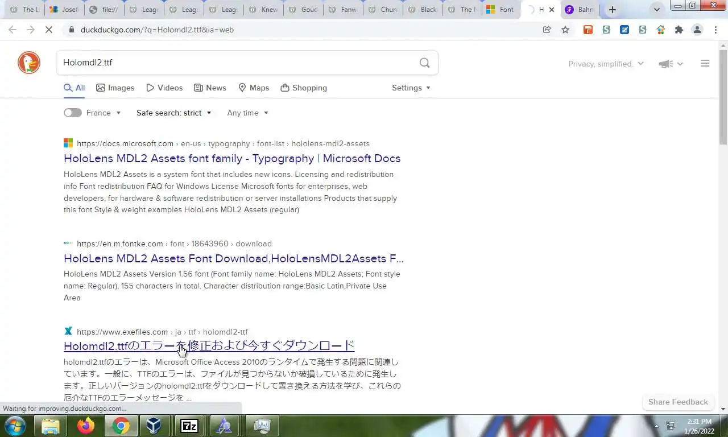Switch to the Chun browser tab
This screenshot has width=728, height=437.
tap(382, 10)
